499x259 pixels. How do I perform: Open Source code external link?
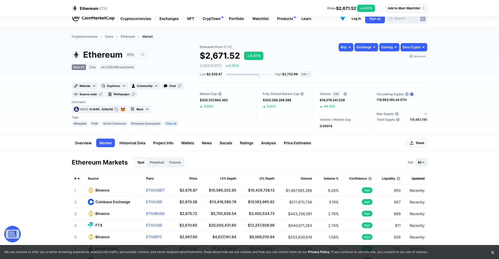88,94
